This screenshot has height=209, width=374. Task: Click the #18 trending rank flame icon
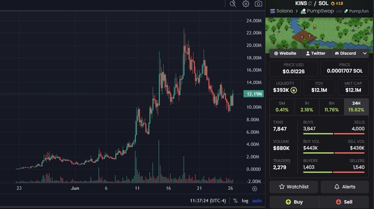333,3
